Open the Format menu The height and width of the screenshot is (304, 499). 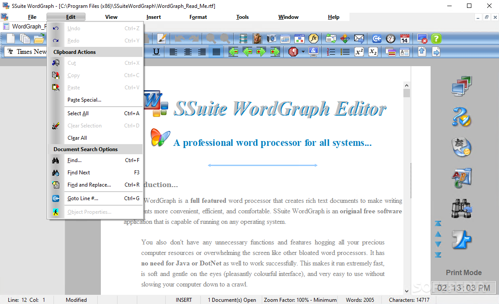[x=198, y=17]
